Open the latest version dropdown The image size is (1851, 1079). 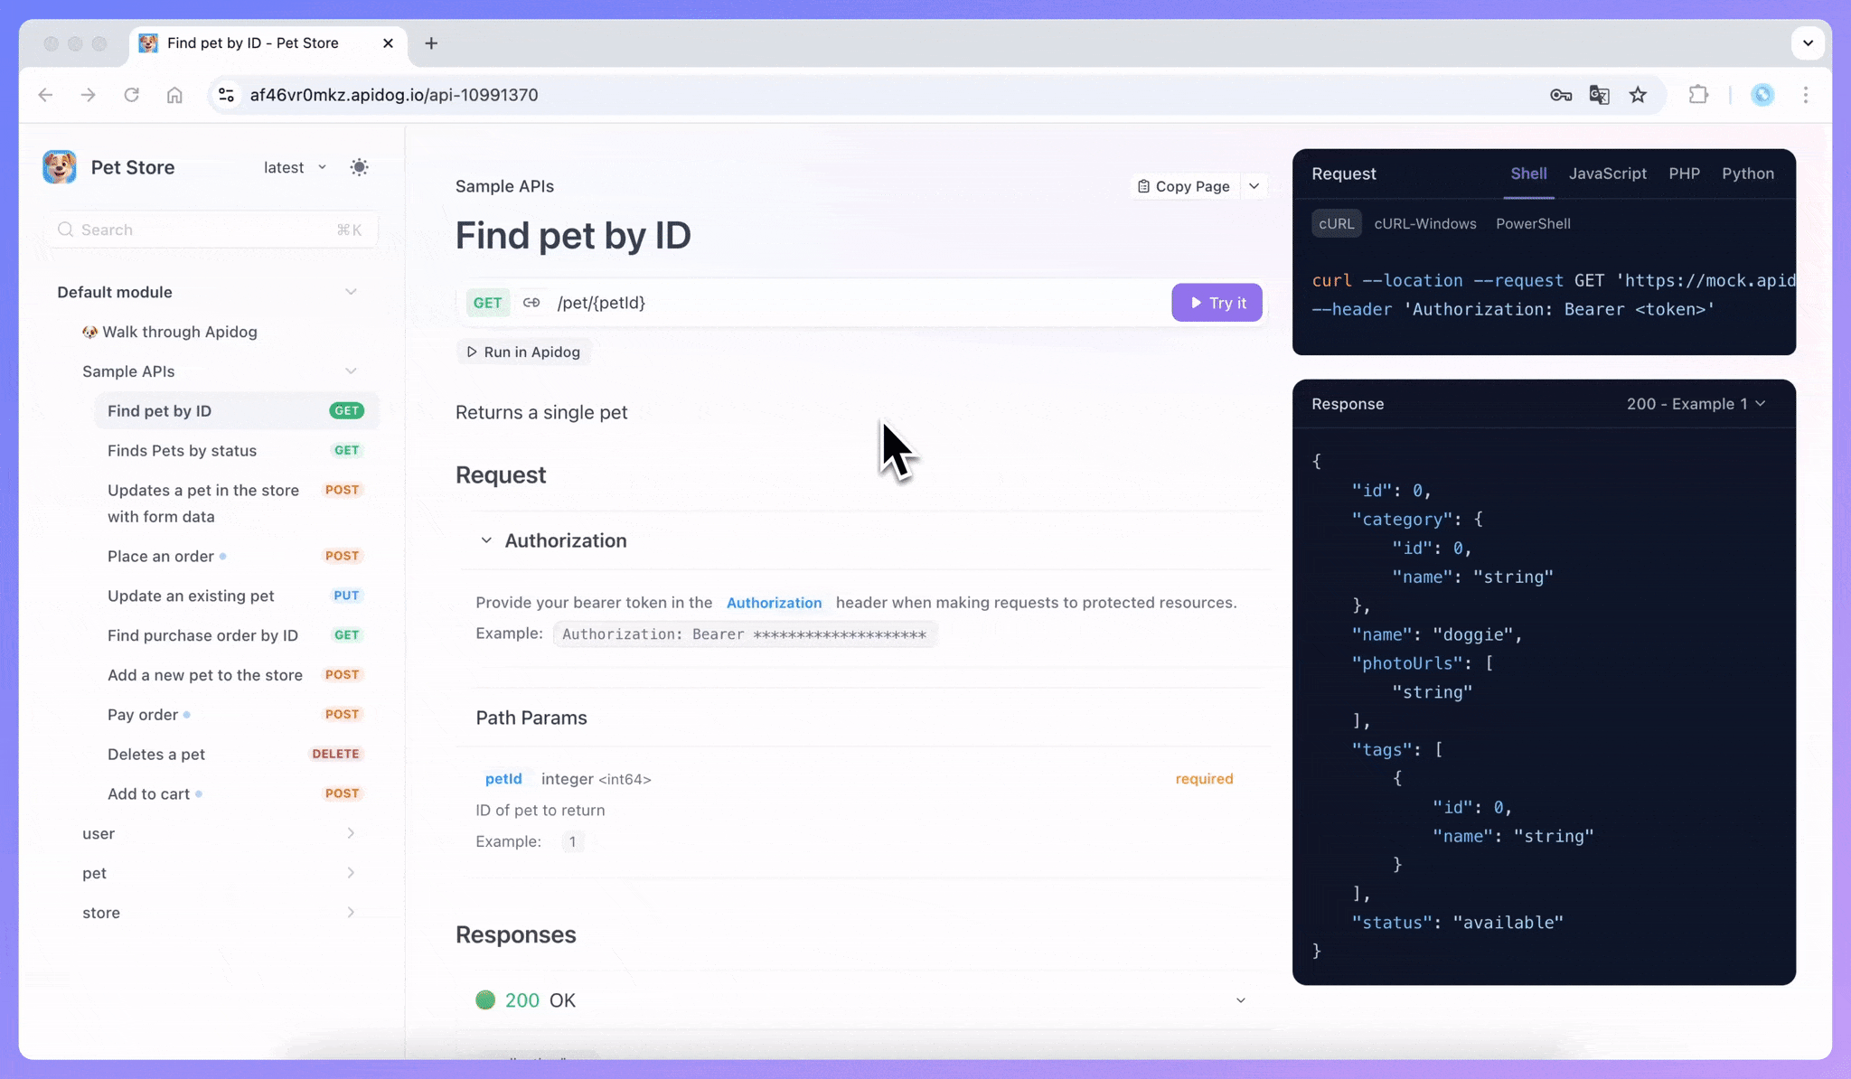tap(295, 167)
